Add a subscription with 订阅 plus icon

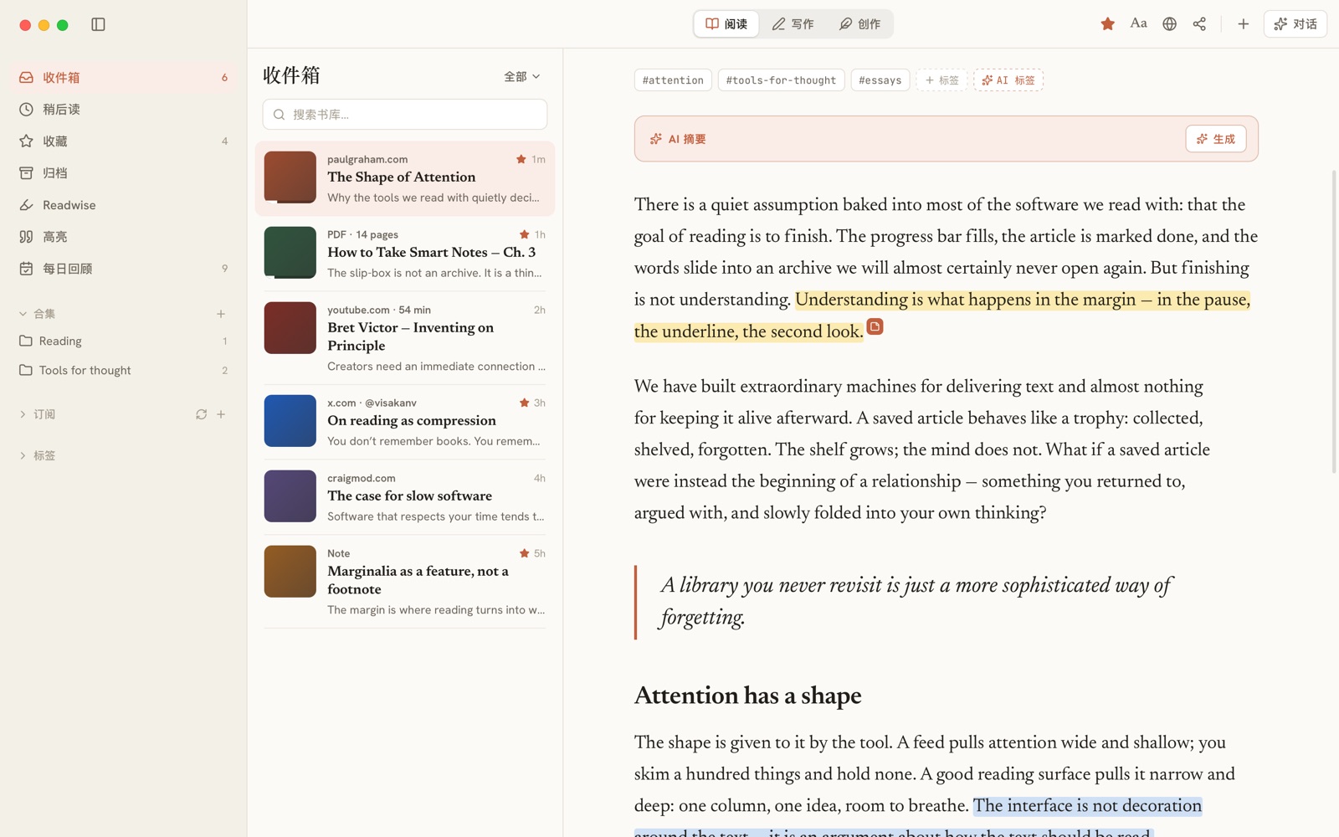coord(221,414)
